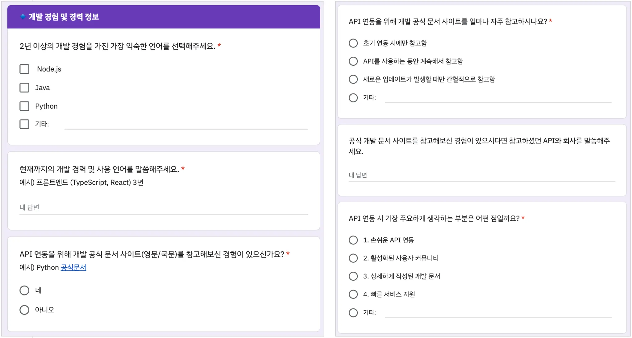Open the 공식문서 hyperlink
The width and height of the screenshot is (632, 338).
tap(73, 267)
